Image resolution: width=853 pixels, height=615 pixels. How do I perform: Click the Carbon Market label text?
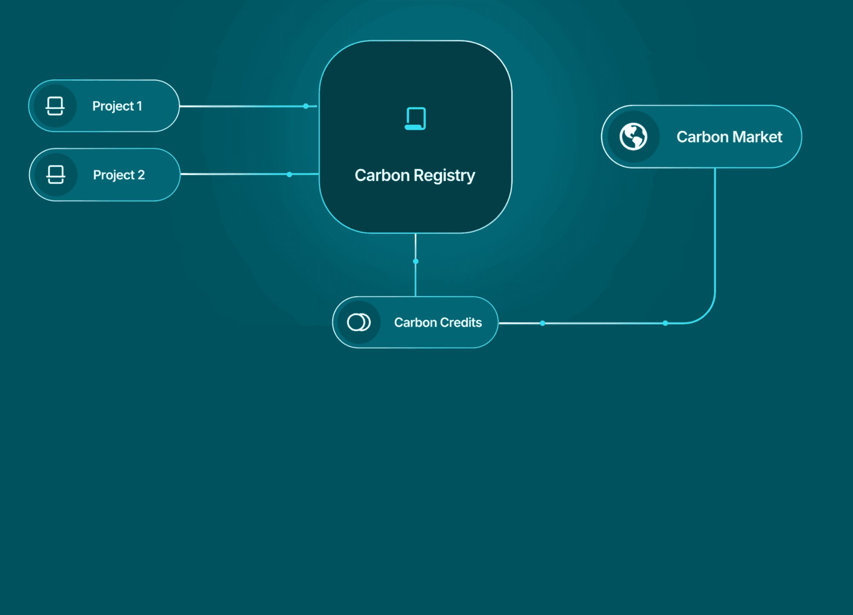(729, 136)
